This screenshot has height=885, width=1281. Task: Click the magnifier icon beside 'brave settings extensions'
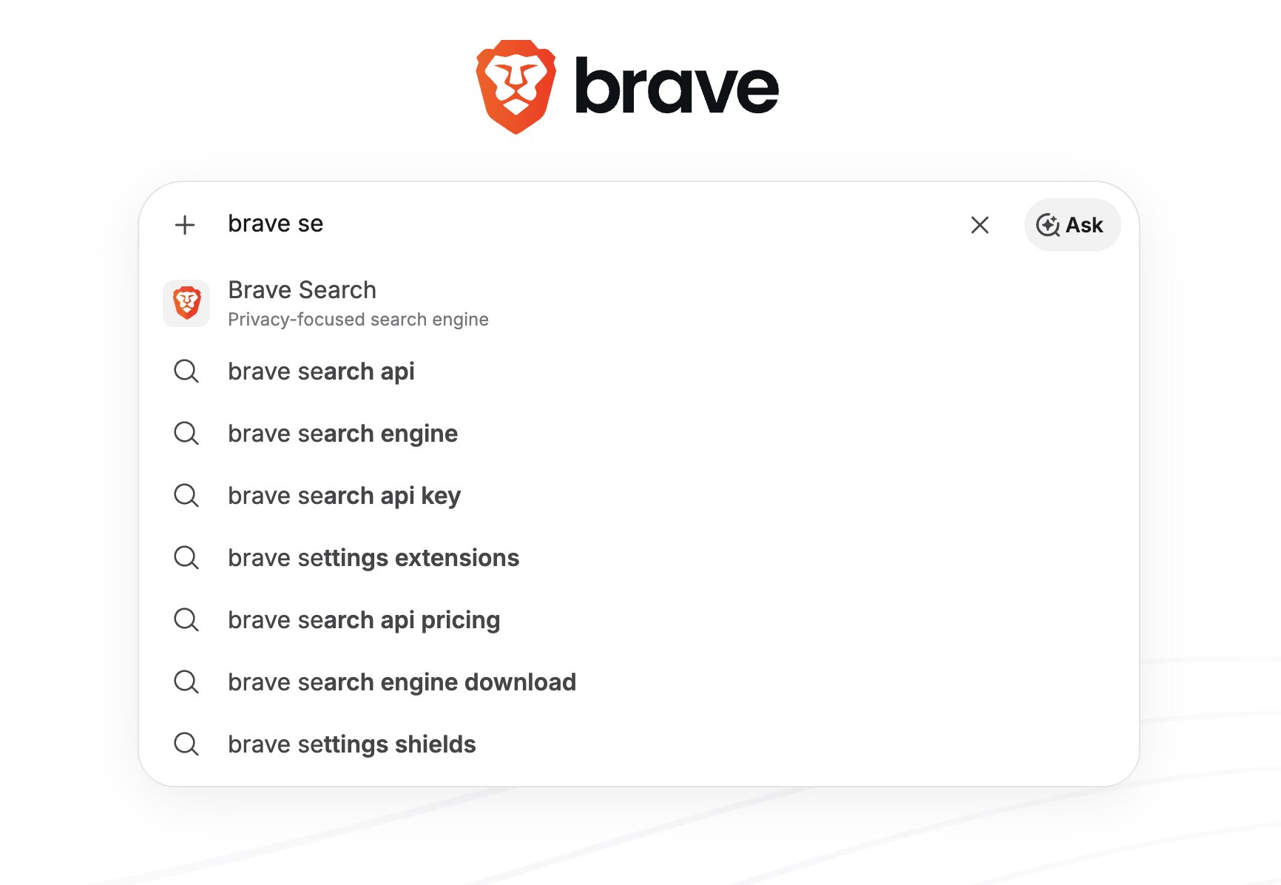click(186, 559)
